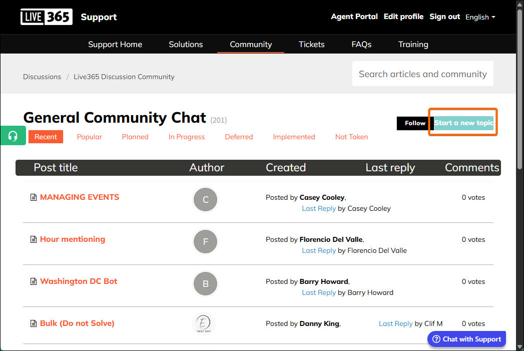Go to Support Home tab
The width and height of the screenshot is (524, 351).
115,45
